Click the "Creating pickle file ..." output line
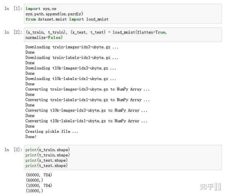 point(52,131)
